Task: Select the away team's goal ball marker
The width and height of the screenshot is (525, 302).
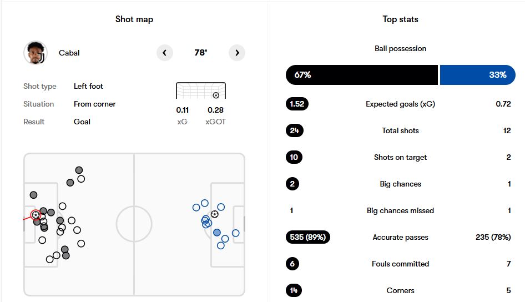Action: [x=215, y=214]
